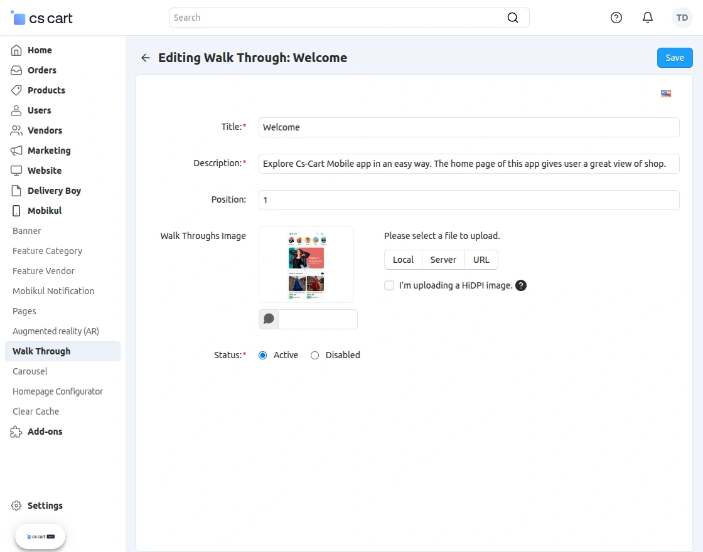
Task: Click the HiDPI help tooltip icon
Action: [x=520, y=285]
